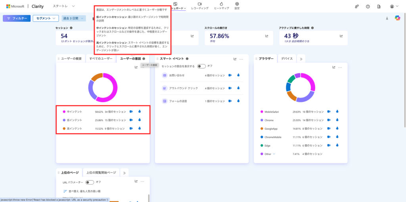This screenshot has width=406, height=202.
Task: Click the フィルター button
Action: tap(16, 18)
